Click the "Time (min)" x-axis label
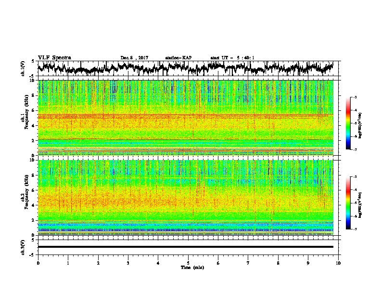Viewport: 381px width, 295px height. pos(192,268)
